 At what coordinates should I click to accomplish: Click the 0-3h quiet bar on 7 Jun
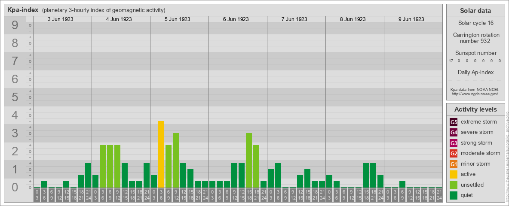tap(271, 178)
